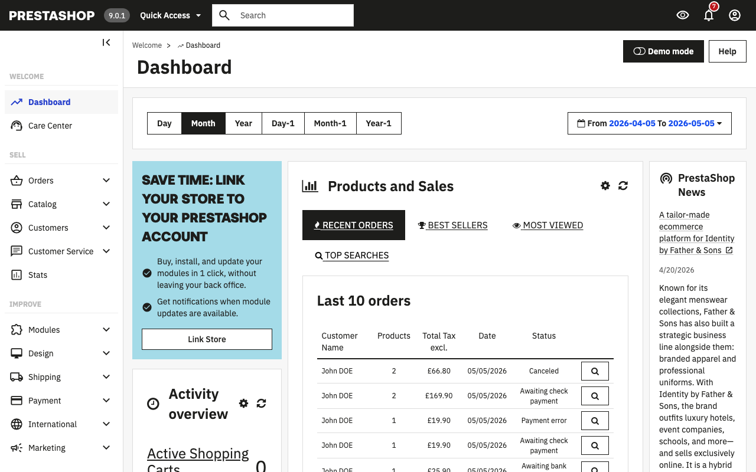Click the Design monitor icon
The width and height of the screenshot is (756, 472).
click(17, 353)
